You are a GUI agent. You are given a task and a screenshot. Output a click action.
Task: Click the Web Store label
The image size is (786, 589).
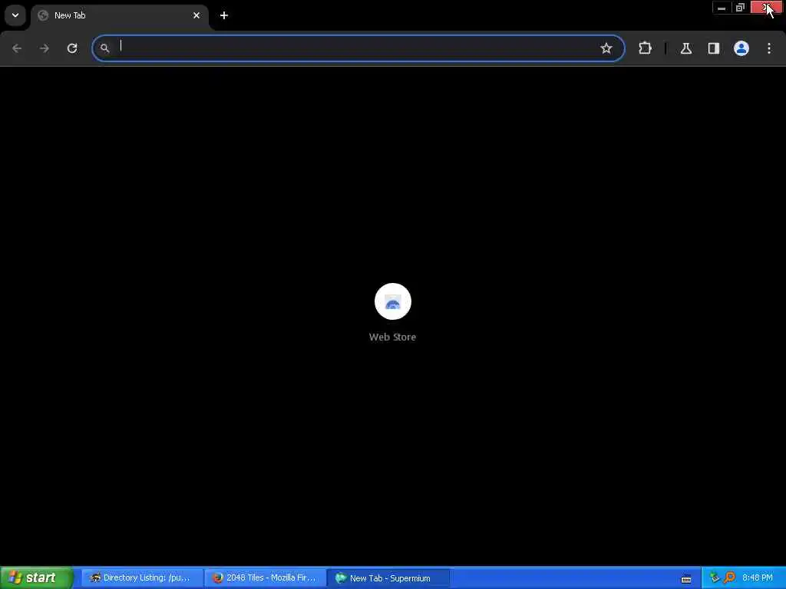(x=392, y=337)
